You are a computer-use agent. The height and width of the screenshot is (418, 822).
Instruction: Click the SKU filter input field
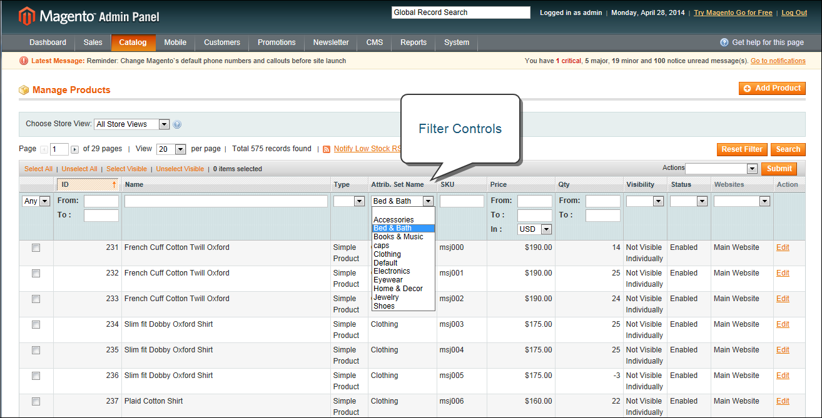pos(462,201)
